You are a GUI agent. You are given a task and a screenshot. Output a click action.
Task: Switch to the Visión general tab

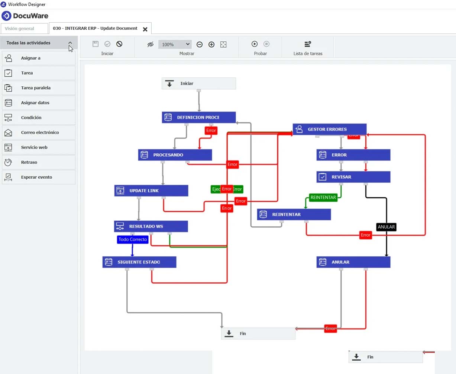coord(25,28)
